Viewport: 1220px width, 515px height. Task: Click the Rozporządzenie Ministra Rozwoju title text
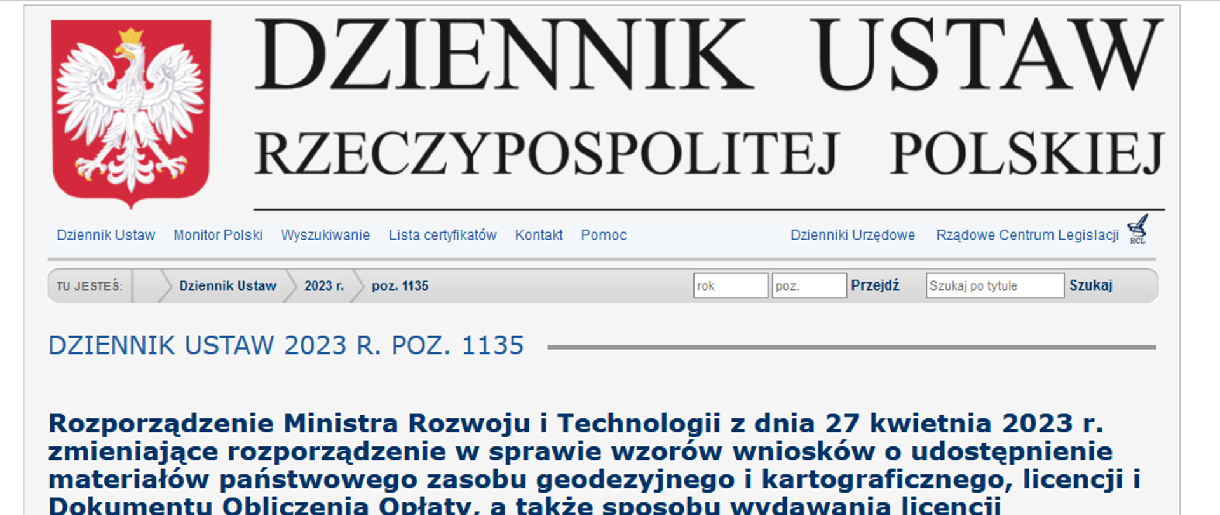click(x=594, y=465)
